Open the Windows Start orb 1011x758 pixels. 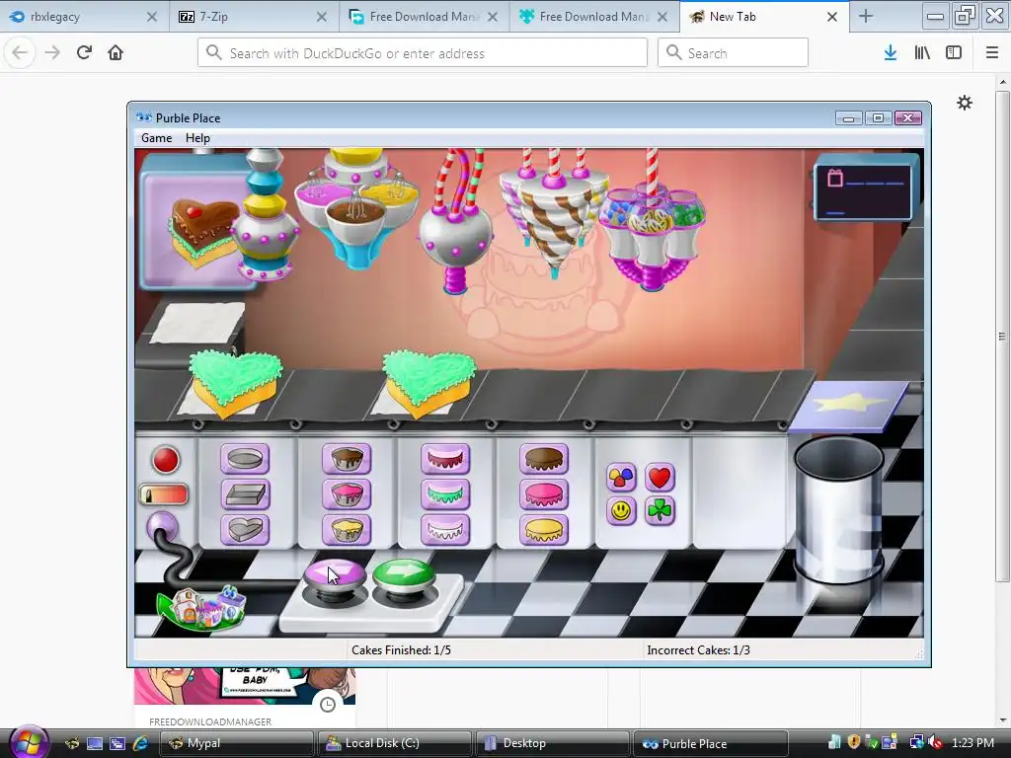[29, 742]
